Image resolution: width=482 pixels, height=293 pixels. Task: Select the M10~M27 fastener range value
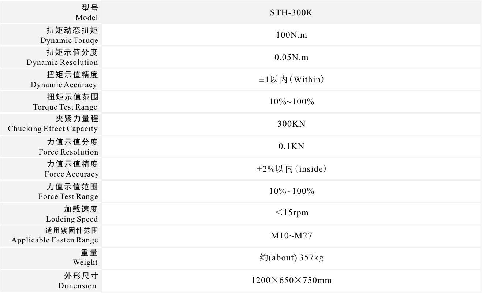point(291,235)
